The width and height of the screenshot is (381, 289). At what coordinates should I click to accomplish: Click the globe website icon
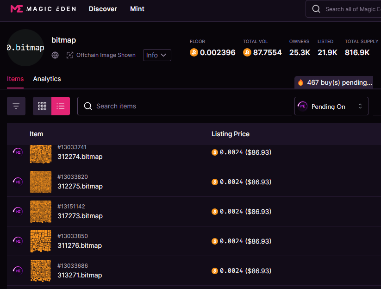55,55
